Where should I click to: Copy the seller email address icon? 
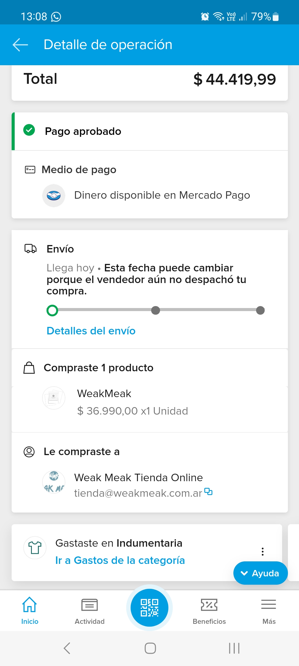coord(208,492)
